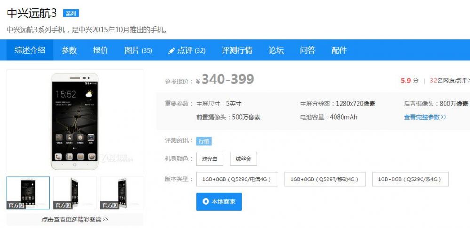This screenshot has height=228, width=470.
Task: Select the 绒丝金 color option
Action: [x=243, y=159]
